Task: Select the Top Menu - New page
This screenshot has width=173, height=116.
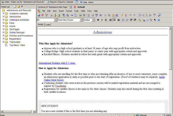Action: 17,45
